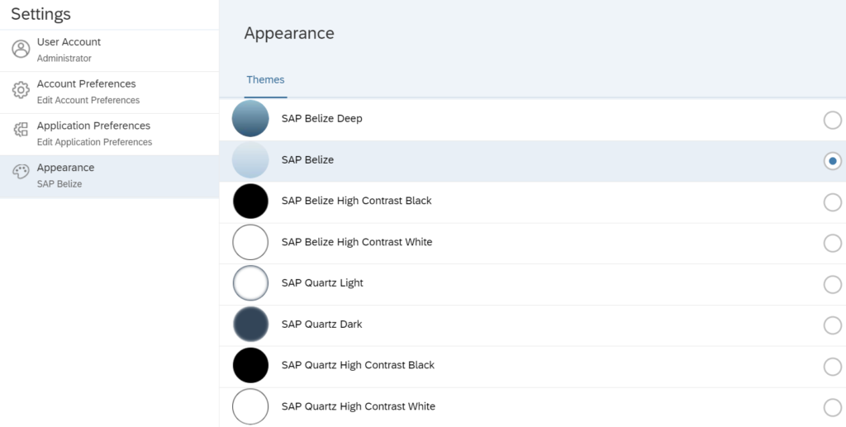Click the SAP Quartz Dark theme preview circle
This screenshot has height=427, width=846.
(250, 325)
